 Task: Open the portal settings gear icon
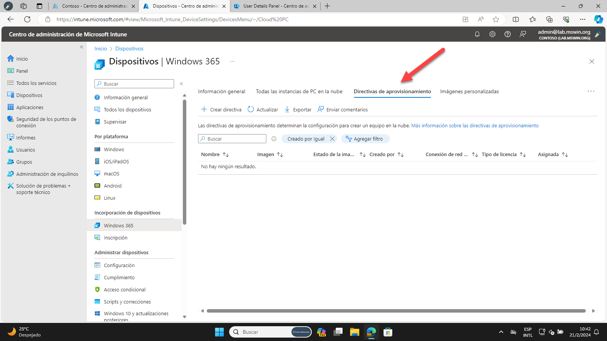tap(492, 34)
